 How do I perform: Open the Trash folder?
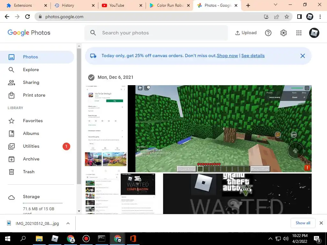coord(37,172)
